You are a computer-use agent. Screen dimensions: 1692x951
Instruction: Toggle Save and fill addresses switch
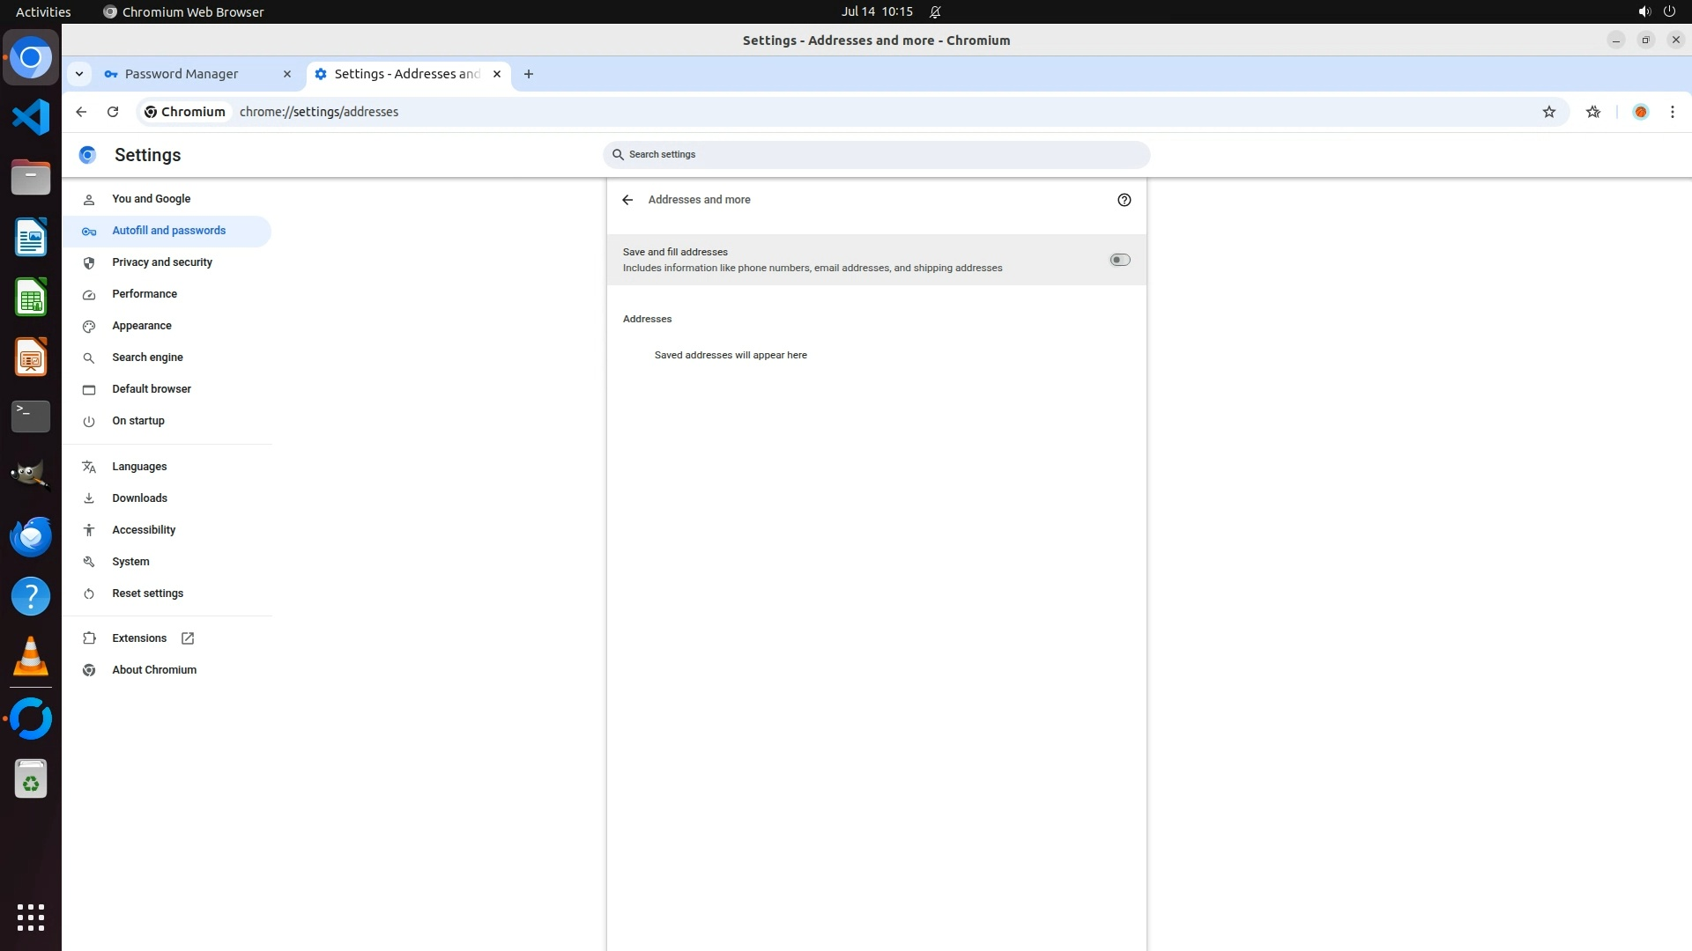(x=1119, y=260)
